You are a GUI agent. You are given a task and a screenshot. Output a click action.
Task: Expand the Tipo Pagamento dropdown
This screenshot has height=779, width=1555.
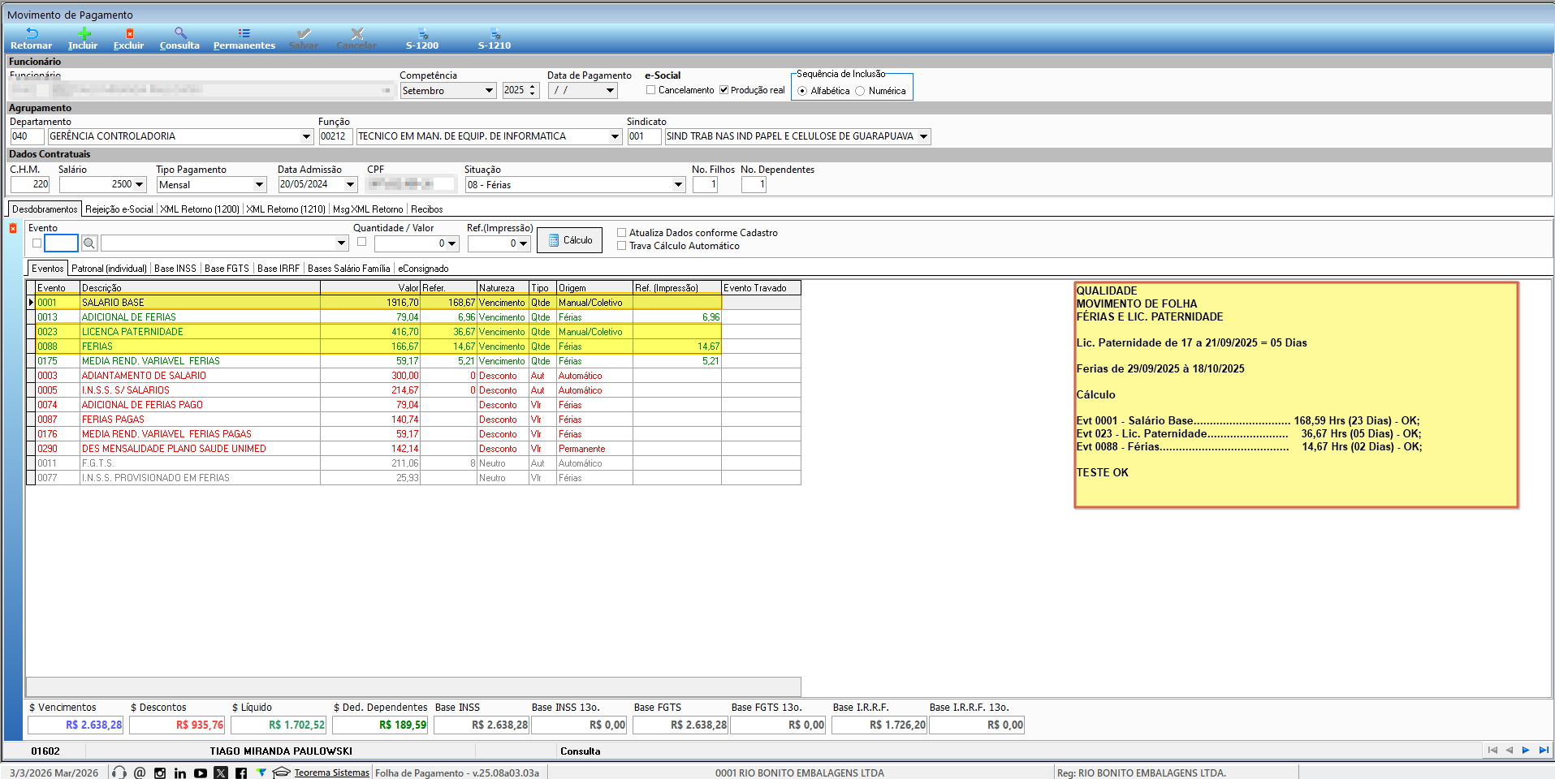pyautogui.click(x=259, y=185)
